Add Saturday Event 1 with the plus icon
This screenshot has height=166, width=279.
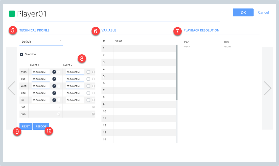click(x=59, y=107)
